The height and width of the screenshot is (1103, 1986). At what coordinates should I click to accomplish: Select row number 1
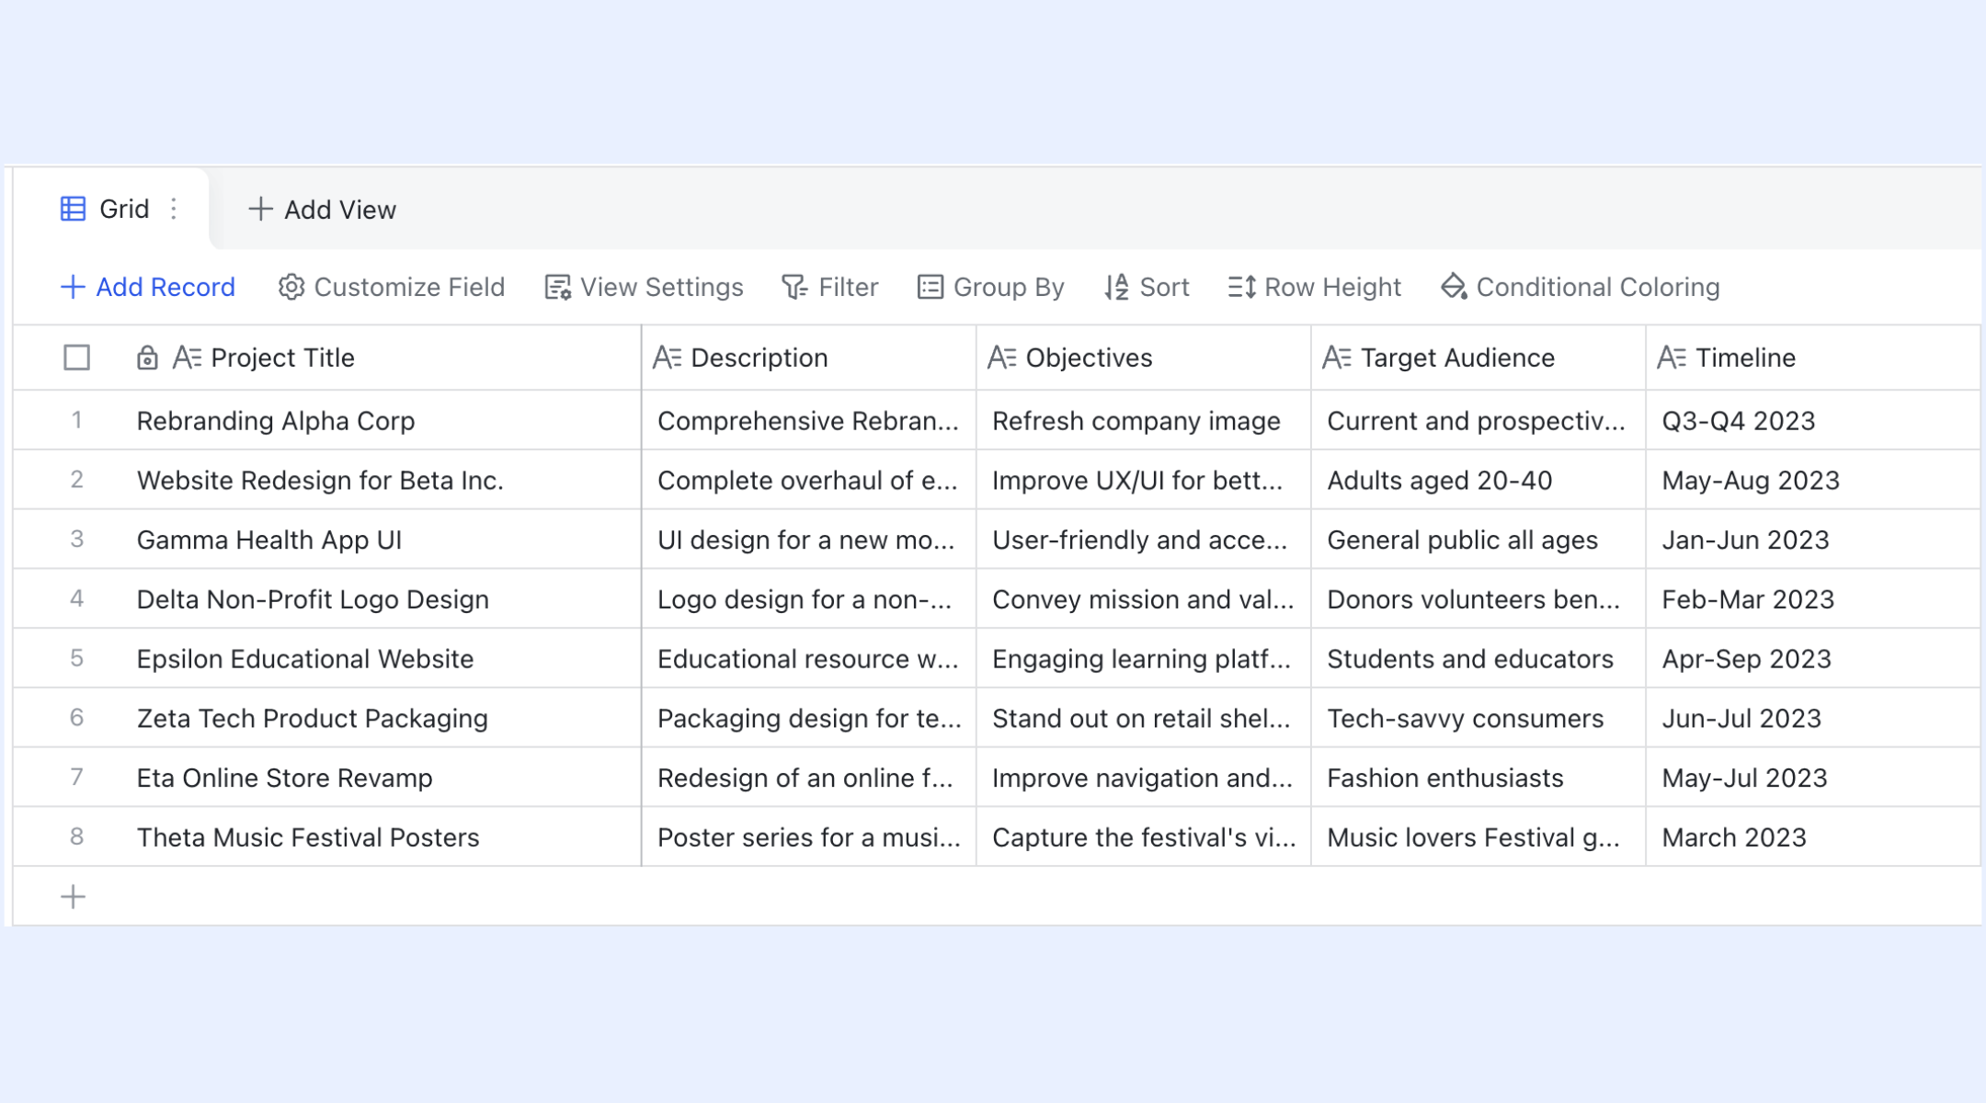(x=77, y=420)
